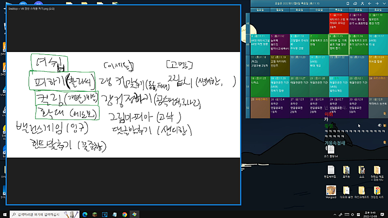
Task: Open the taskbar clock showing 2022-12-08
Action: 370,215
